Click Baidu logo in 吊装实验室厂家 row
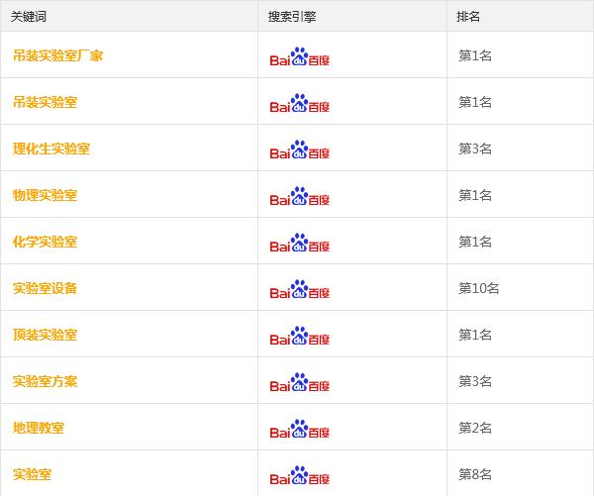 [300, 56]
